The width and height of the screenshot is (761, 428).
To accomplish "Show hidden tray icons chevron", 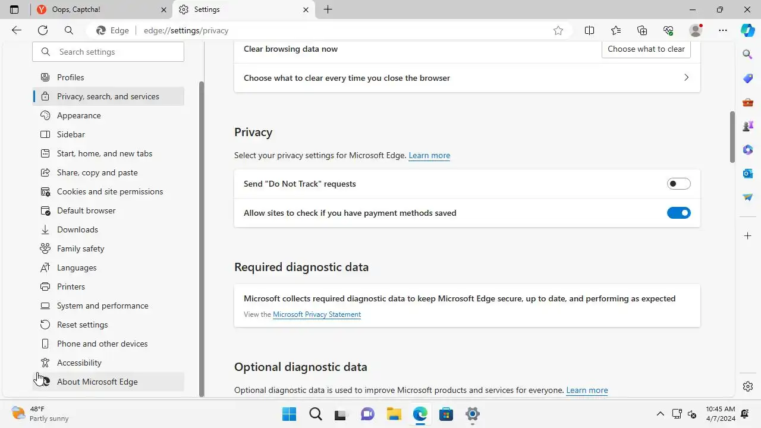I will click(x=660, y=414).
